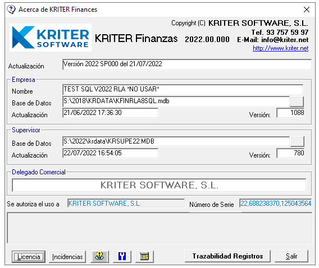Click the Salir button to exit
319x268 pixels.
pos(291,256)
